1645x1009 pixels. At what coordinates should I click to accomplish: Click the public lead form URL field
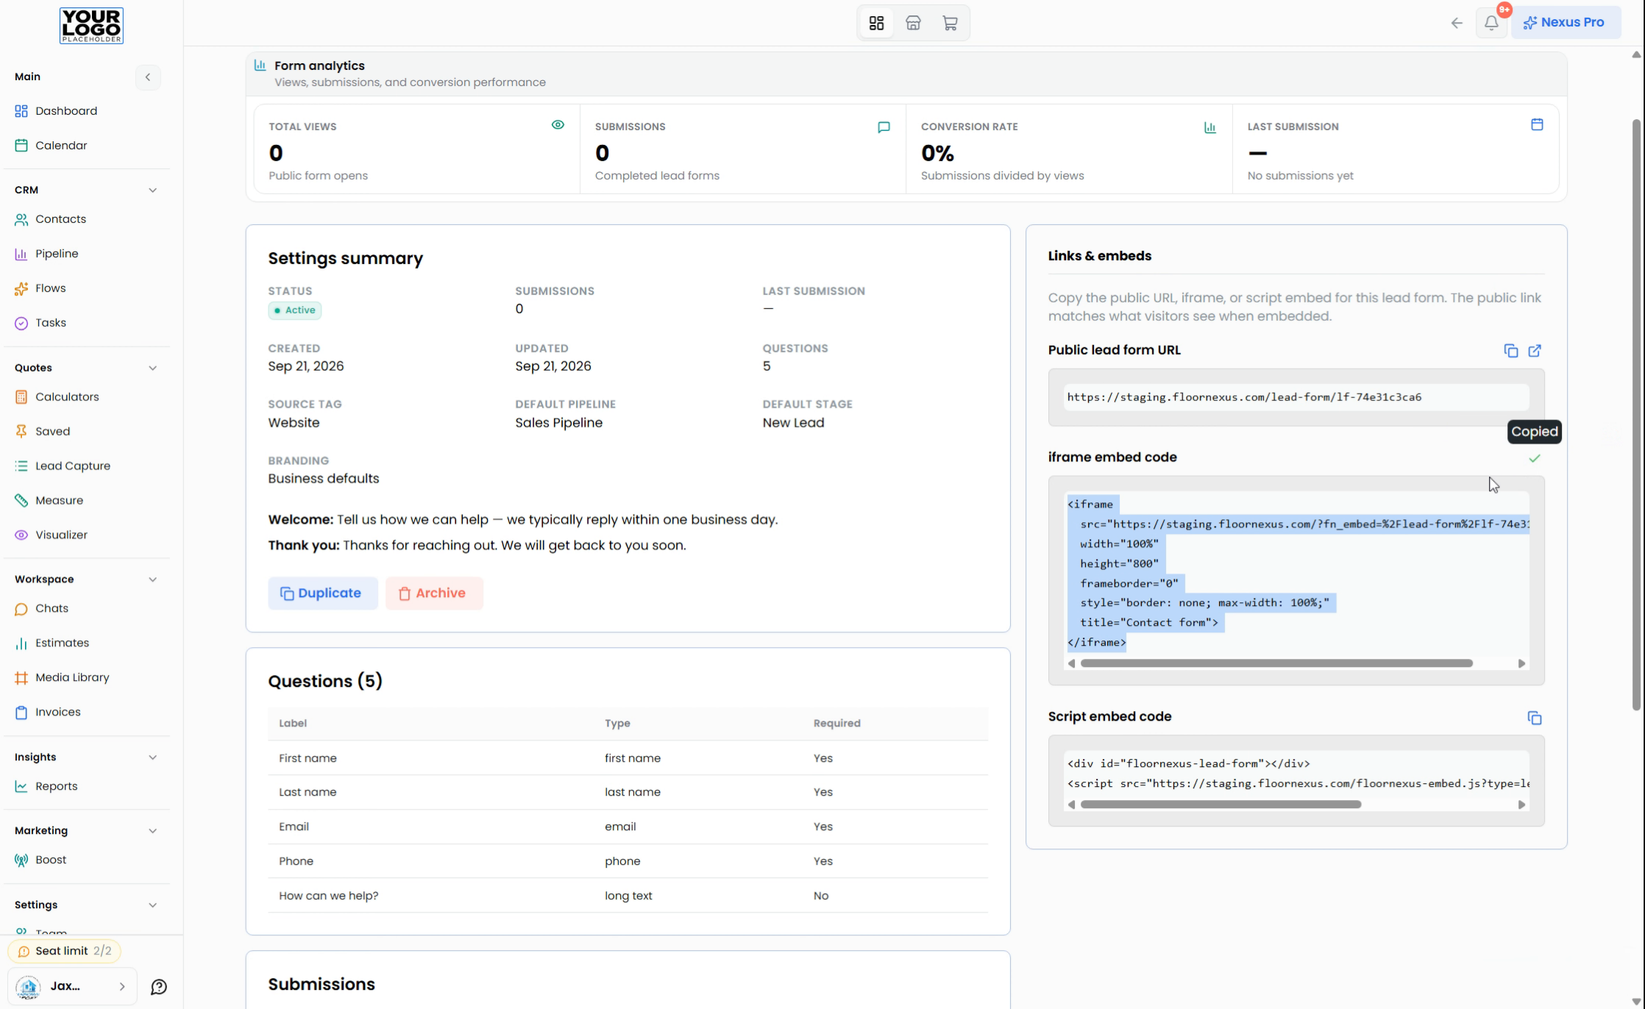click(x=1296, y=397)
